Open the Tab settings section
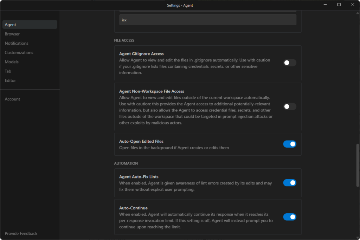This screenshot has height=240, width=360. [x=8, y=71]
